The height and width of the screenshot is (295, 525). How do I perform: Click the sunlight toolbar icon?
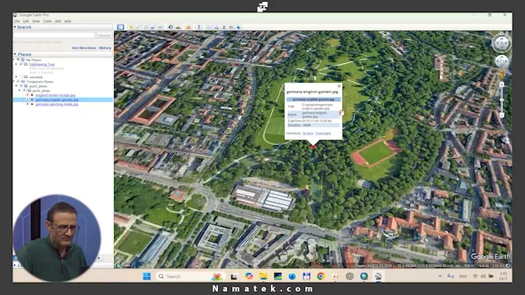coord(178,27)
